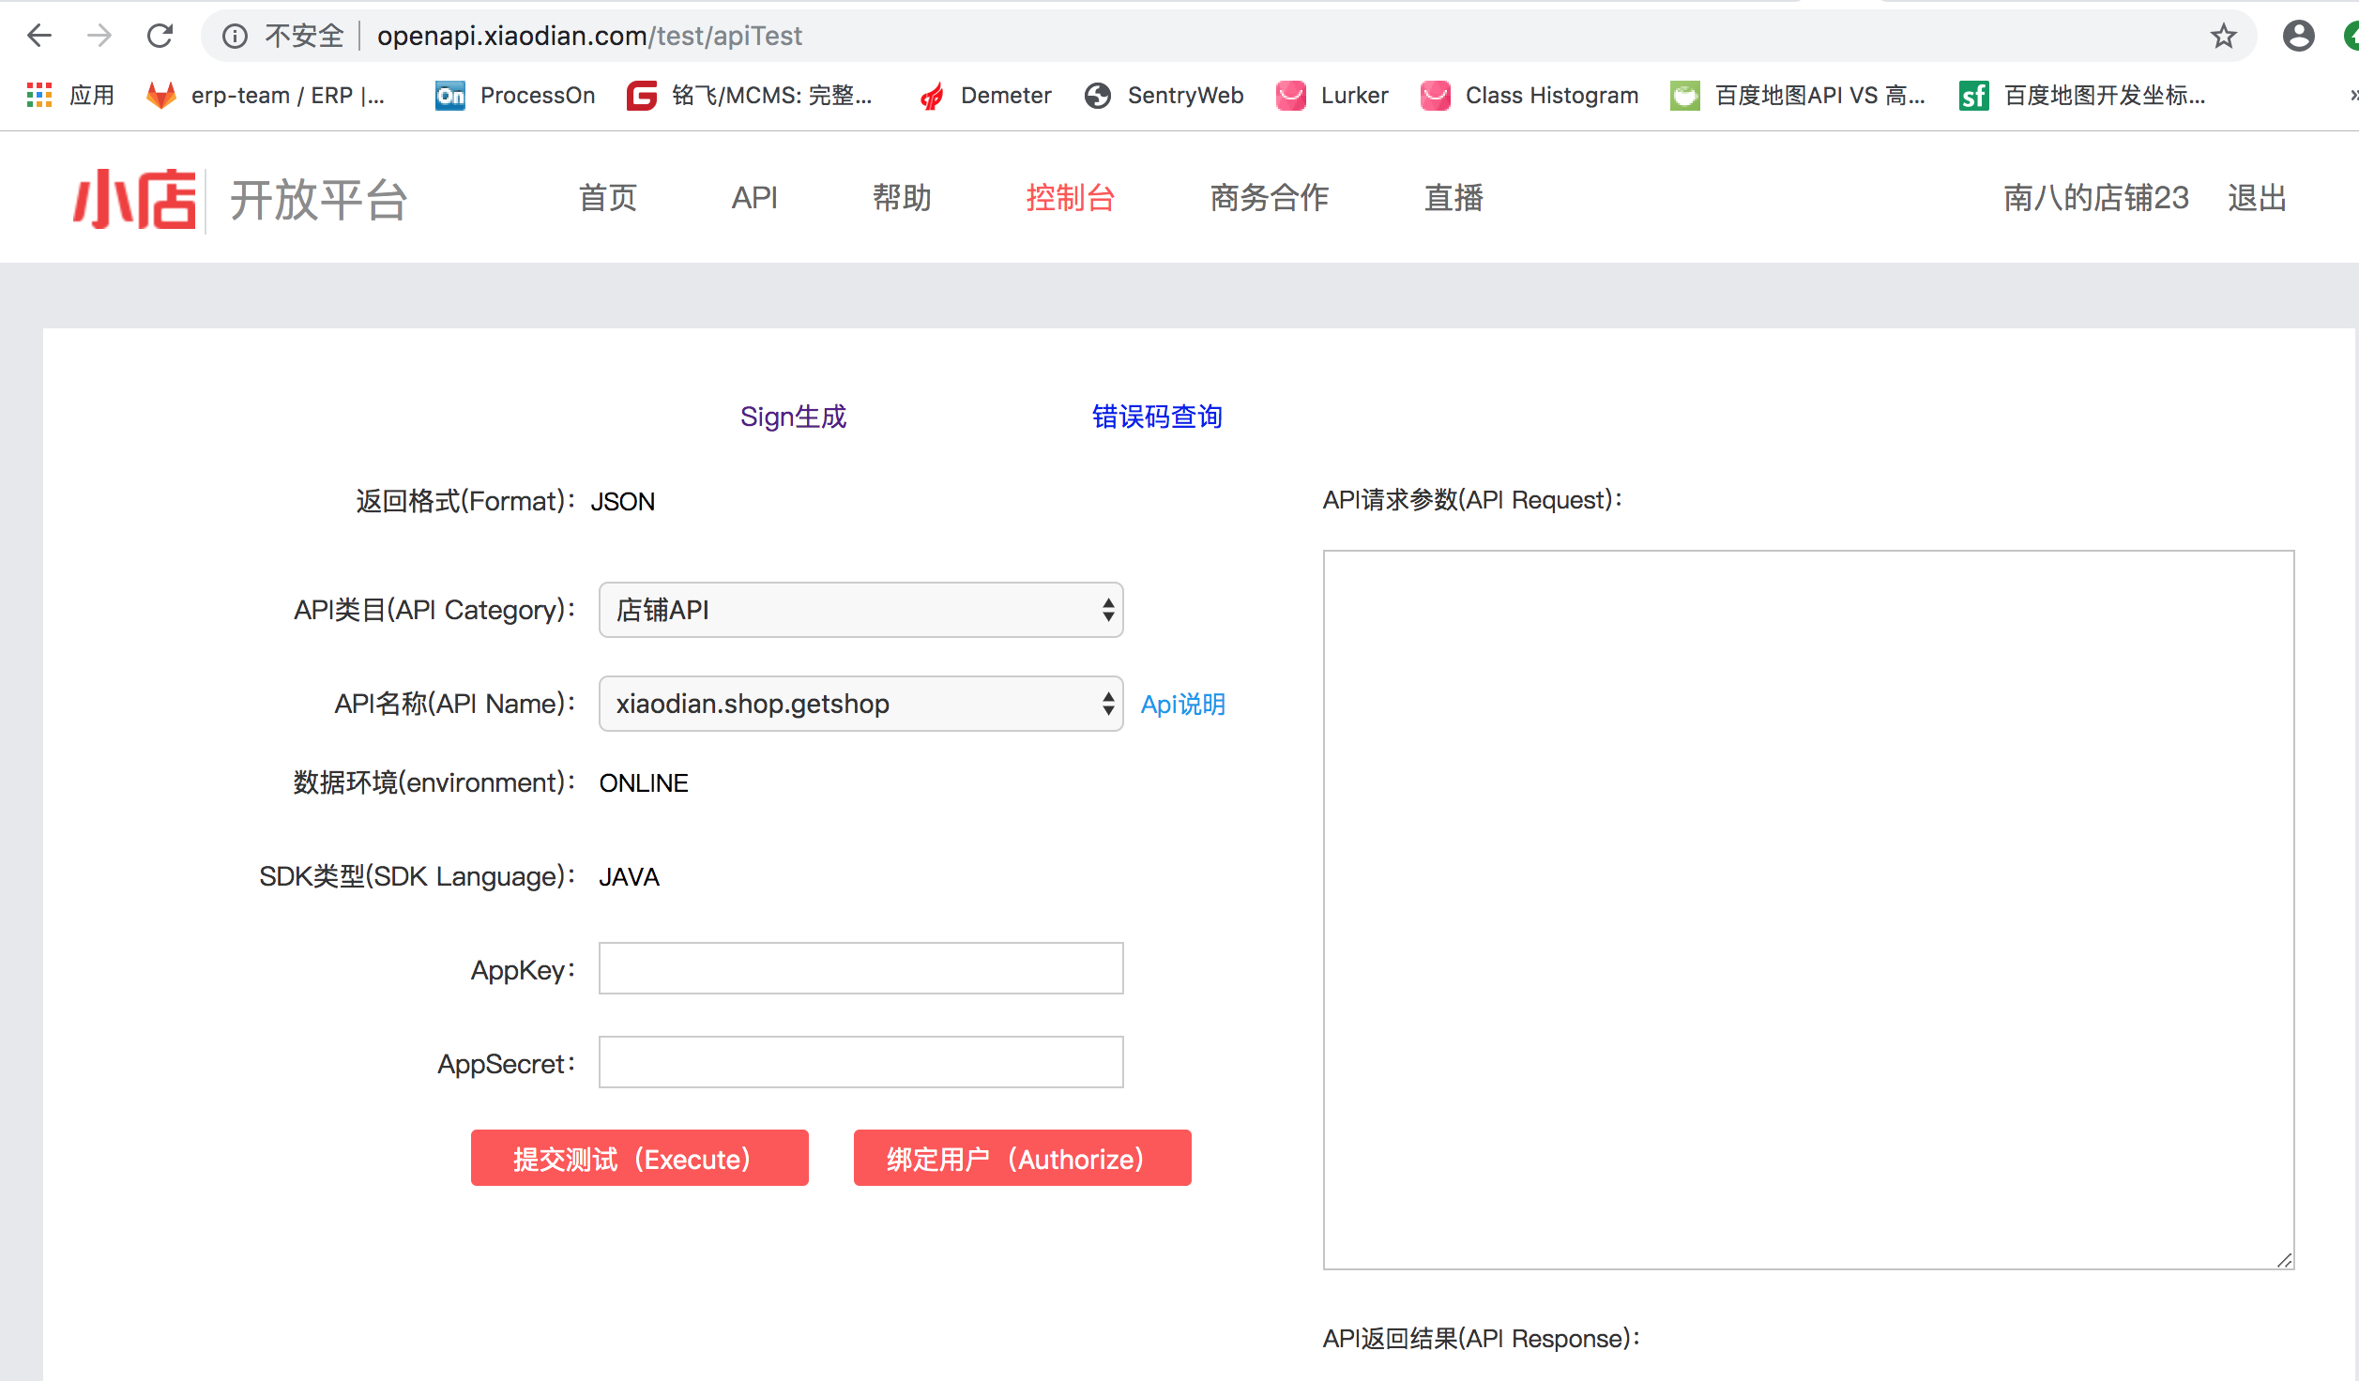Click the 开放平台 title text
Viewport: 2359px width, 1381px height.
[x=318, y=200]
